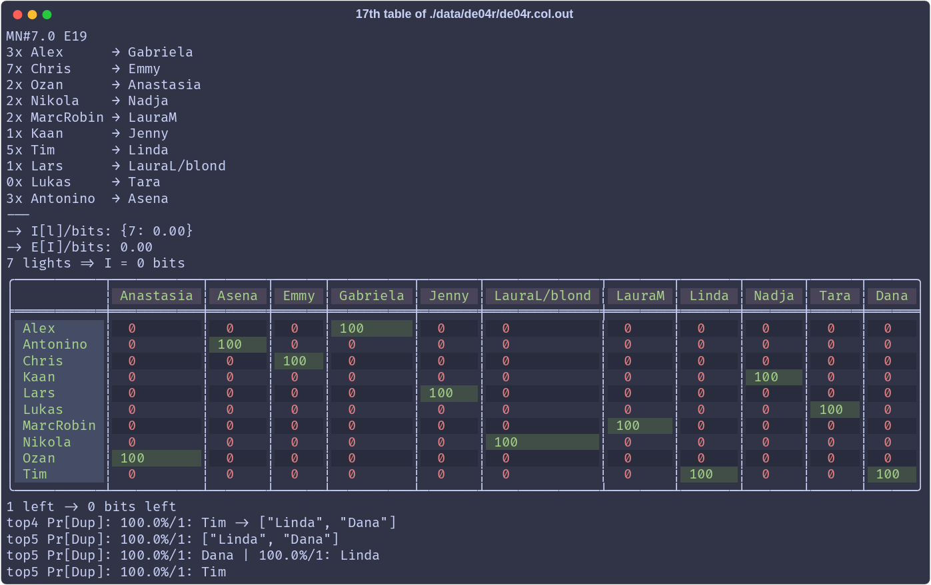The width and height of the screenshot is (931, 585).
Task: Click the 100 cell for Alex and Gabriela
Action: [372, 328]
